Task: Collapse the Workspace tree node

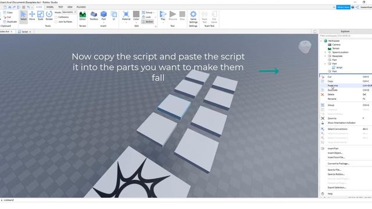Action: click(321, 41)
